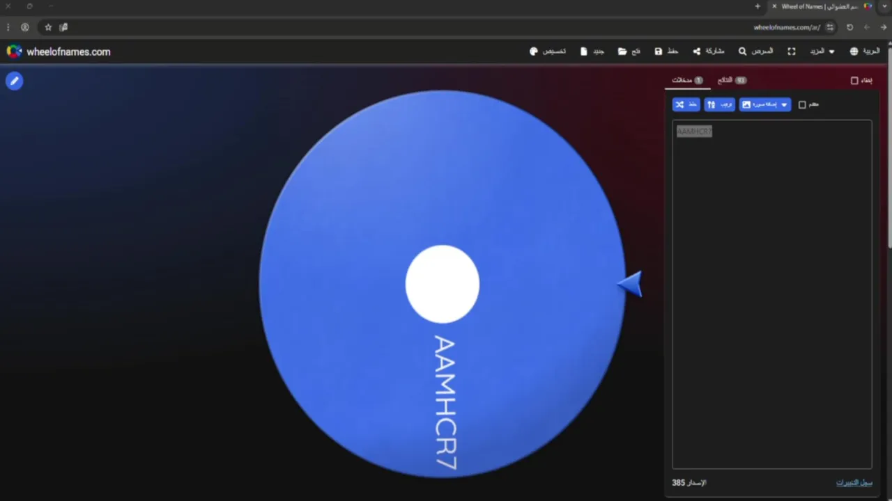
Task: Select the Wheel of Names browser tab
Action: 822,6
